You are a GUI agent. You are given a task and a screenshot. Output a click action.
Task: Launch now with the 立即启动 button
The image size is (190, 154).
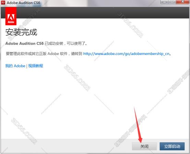point(172,146)
